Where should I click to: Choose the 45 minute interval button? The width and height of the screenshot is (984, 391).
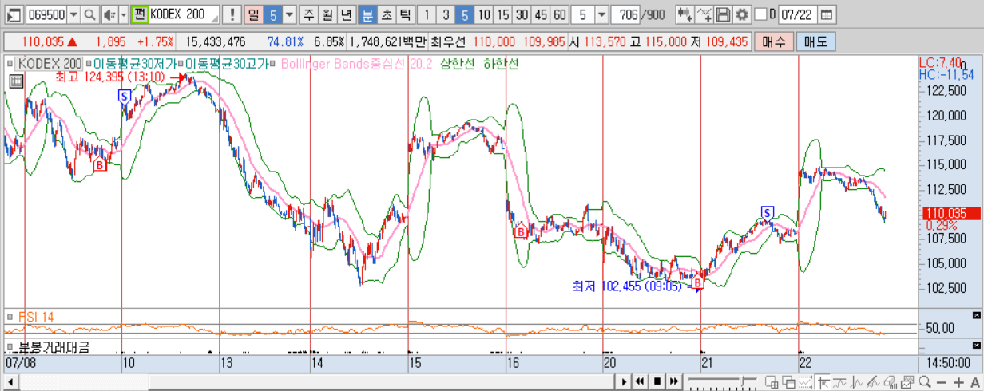(541, 14)
